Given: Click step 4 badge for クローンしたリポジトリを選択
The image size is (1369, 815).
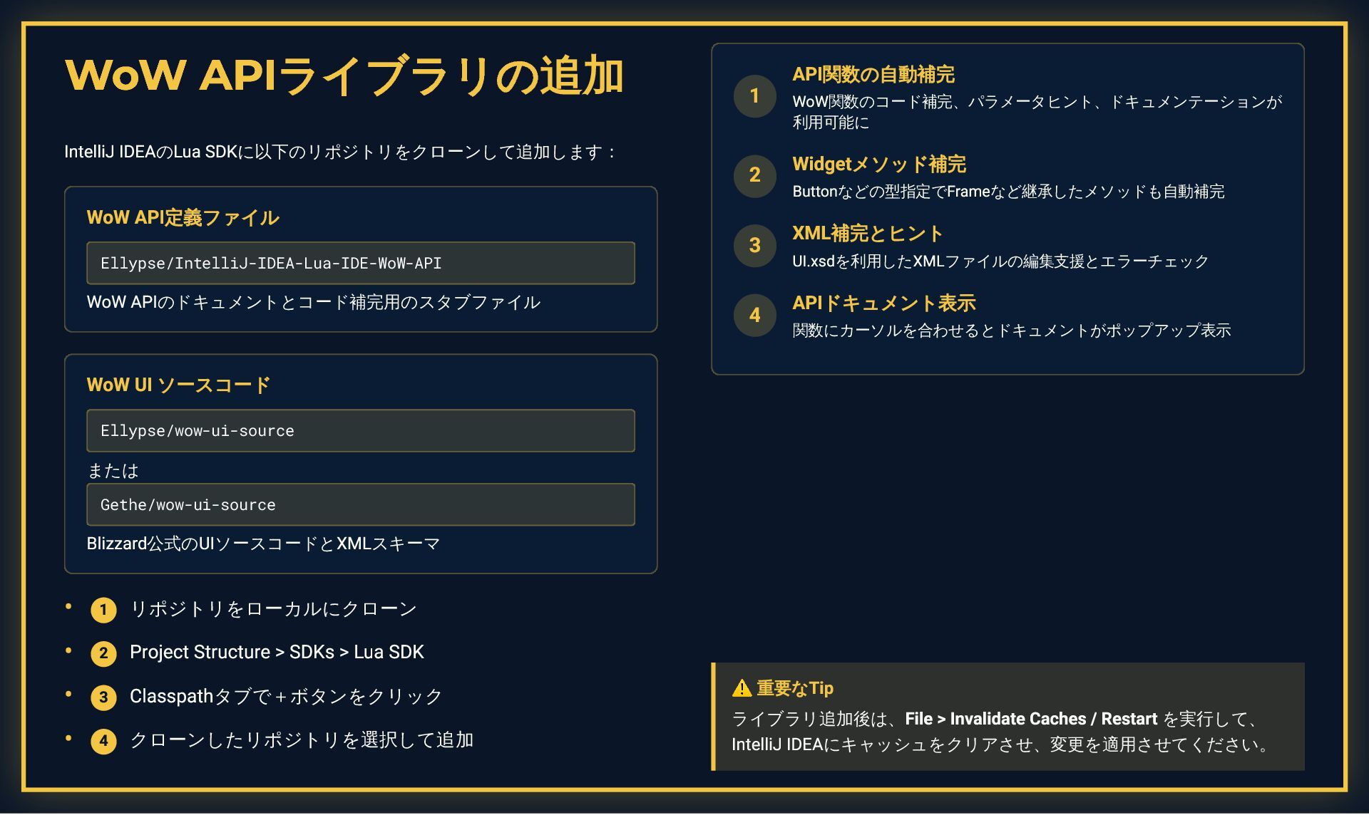Looking at the screenshot, I should coord(103,742).
